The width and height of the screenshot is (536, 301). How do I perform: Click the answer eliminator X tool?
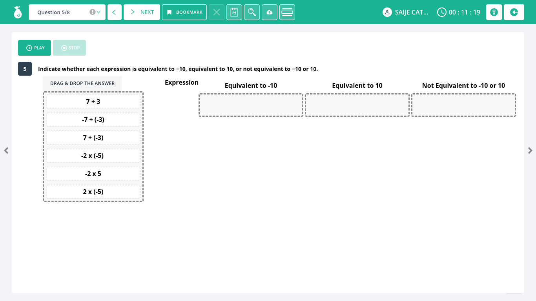[217, 12]
